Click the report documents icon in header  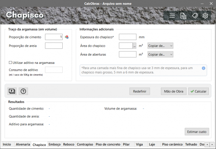(183, 16)
